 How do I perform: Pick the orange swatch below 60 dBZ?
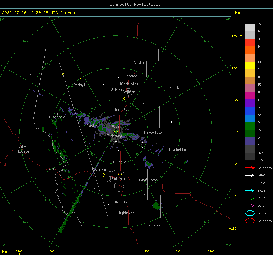[250, 50]
